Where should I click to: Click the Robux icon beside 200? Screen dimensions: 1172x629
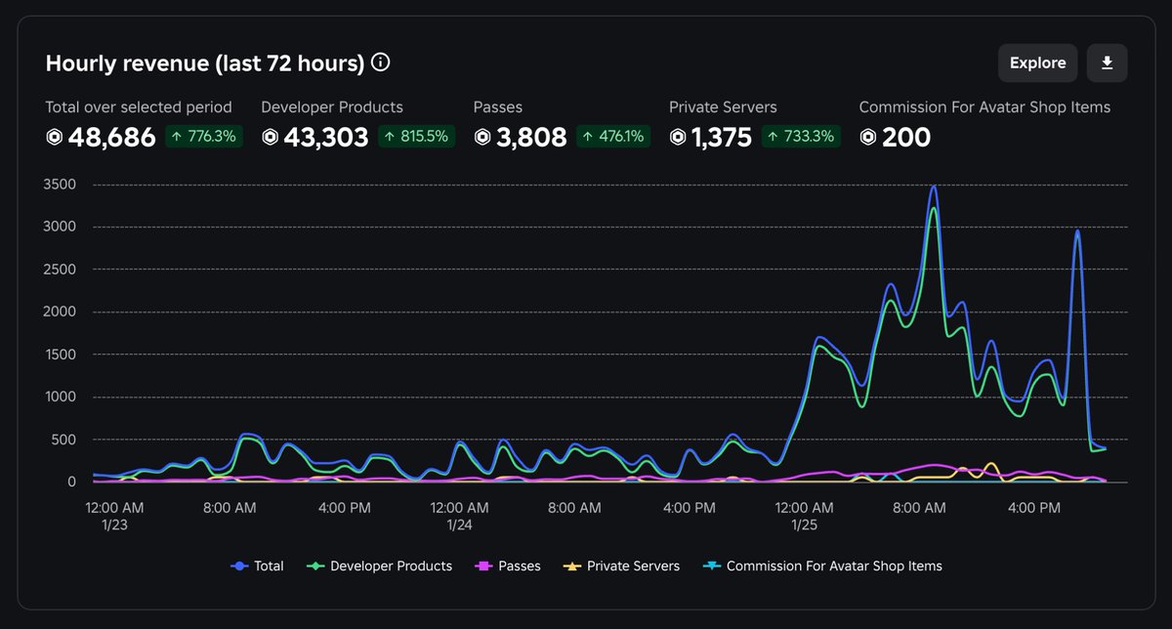[x=868, y=137]
